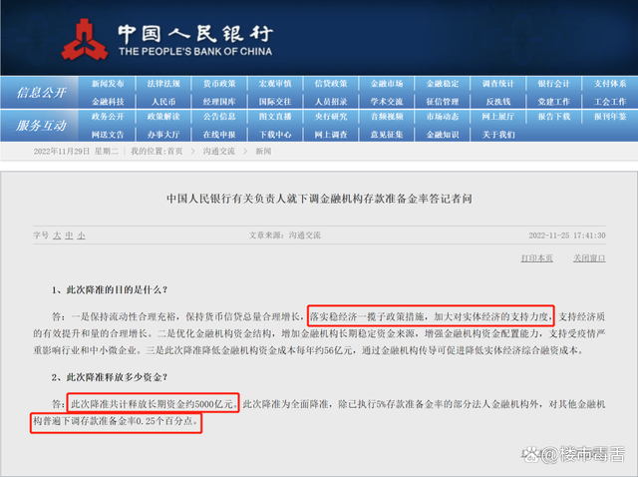Viewport: 638px width, 477px height.
Task: Click the 打印本页 print link
Action: click(538, 258)
